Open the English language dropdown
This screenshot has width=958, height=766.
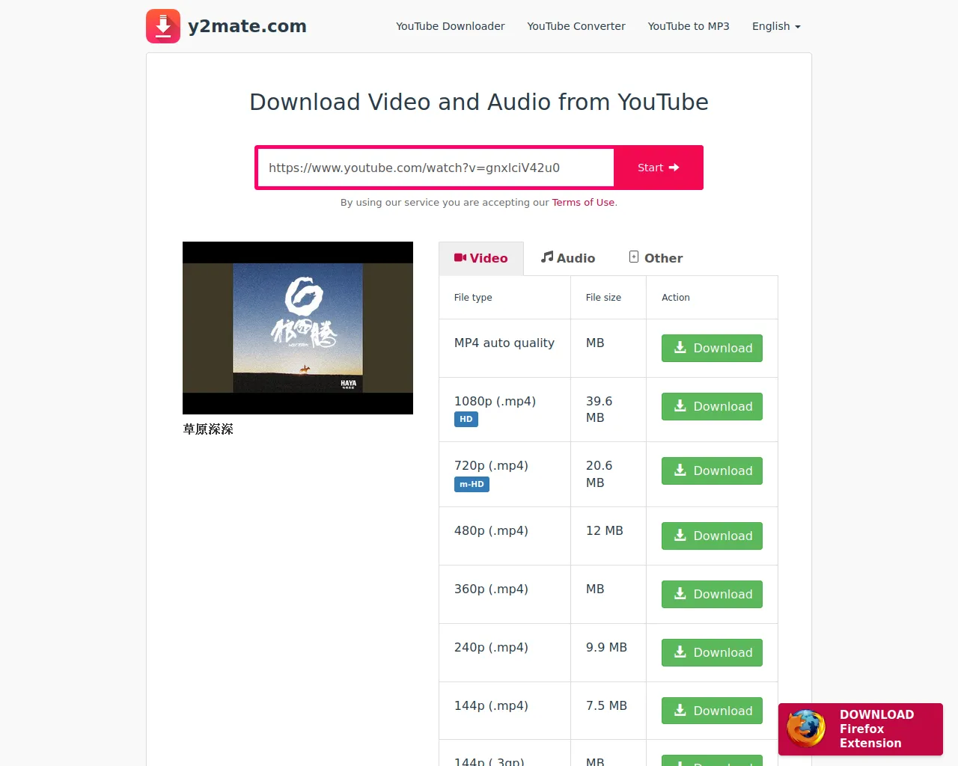tap(776, 26)
